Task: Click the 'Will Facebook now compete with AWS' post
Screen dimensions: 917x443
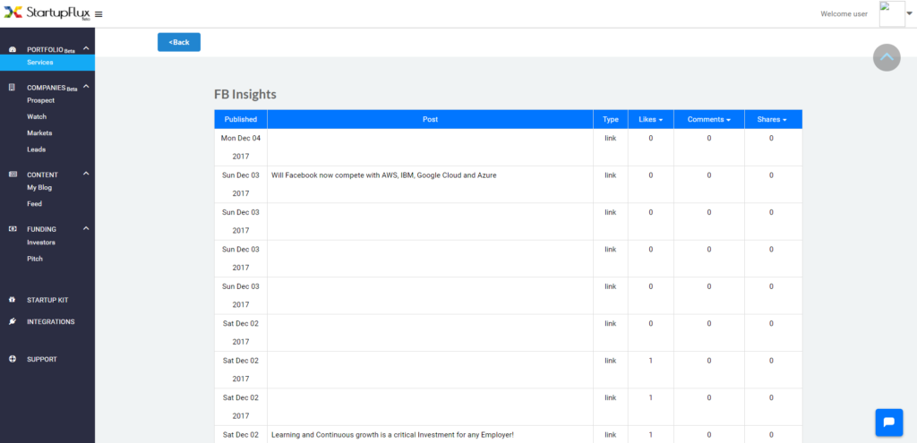Action: tap(383, 175)
